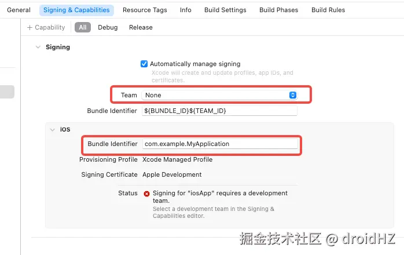This screenshot has width=404, height=255.
Task: Uncheck Automatically manage signing
Action: point(144,64)
